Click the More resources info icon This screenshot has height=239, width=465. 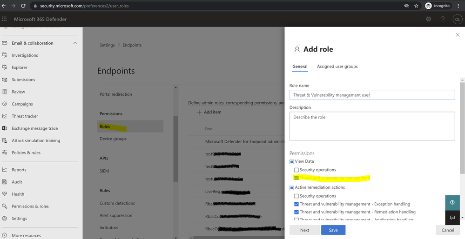point(5,235)
